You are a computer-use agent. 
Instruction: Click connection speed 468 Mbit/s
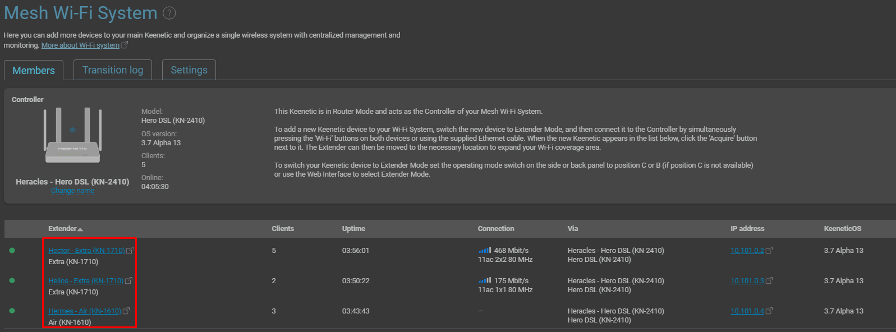coord(511,251)
